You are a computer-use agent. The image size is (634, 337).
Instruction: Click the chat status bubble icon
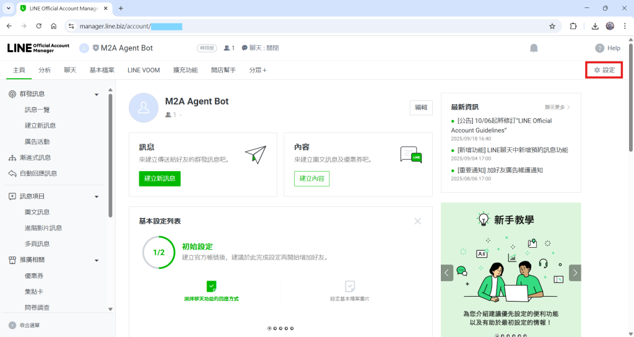(245, 48)
